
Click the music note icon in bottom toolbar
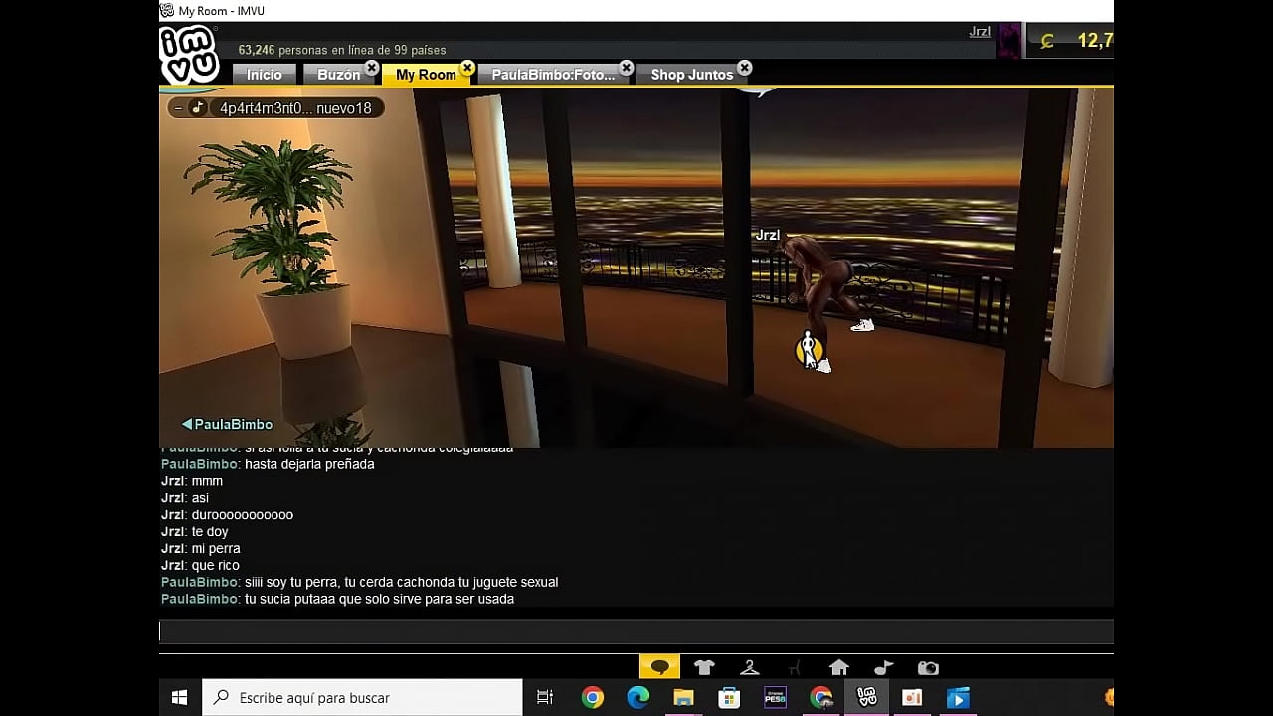(883, 667)
